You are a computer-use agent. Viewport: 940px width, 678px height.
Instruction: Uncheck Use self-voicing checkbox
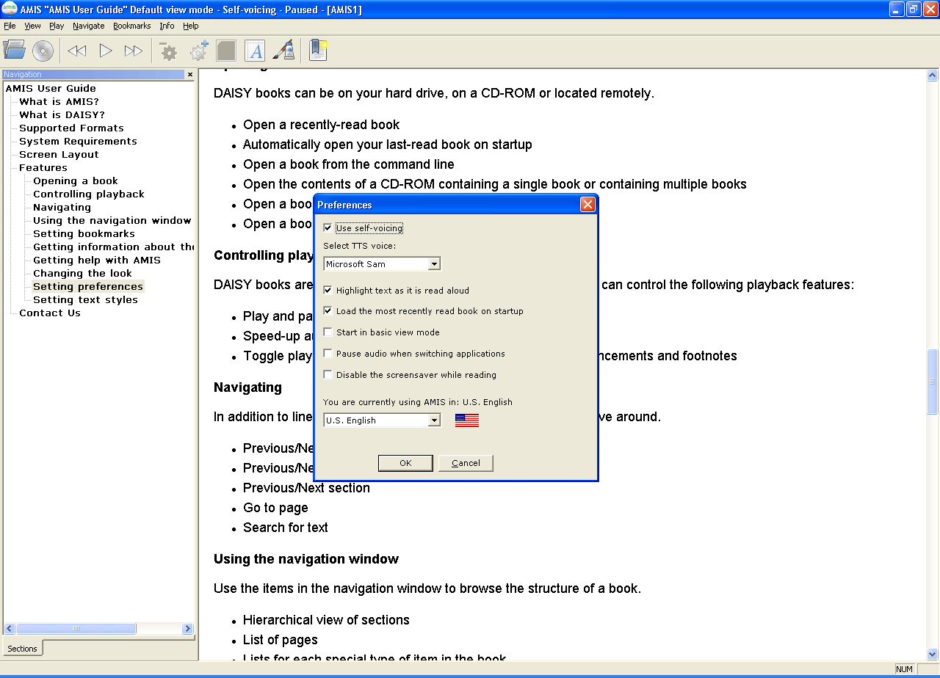click(328, 228)
